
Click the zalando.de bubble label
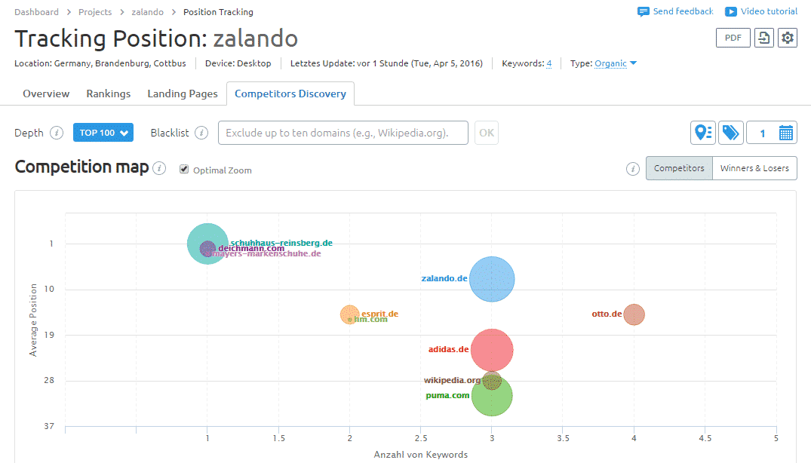[444, 278]
